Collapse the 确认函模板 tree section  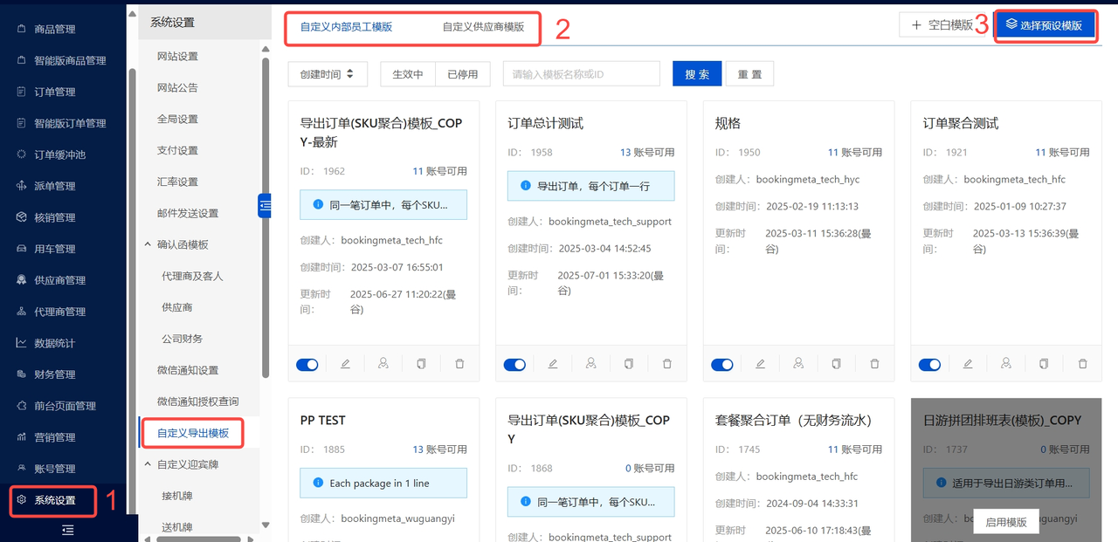tap(148, 244)
